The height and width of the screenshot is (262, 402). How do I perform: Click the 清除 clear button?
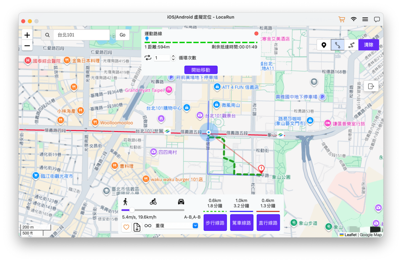(x=368, y=45)
